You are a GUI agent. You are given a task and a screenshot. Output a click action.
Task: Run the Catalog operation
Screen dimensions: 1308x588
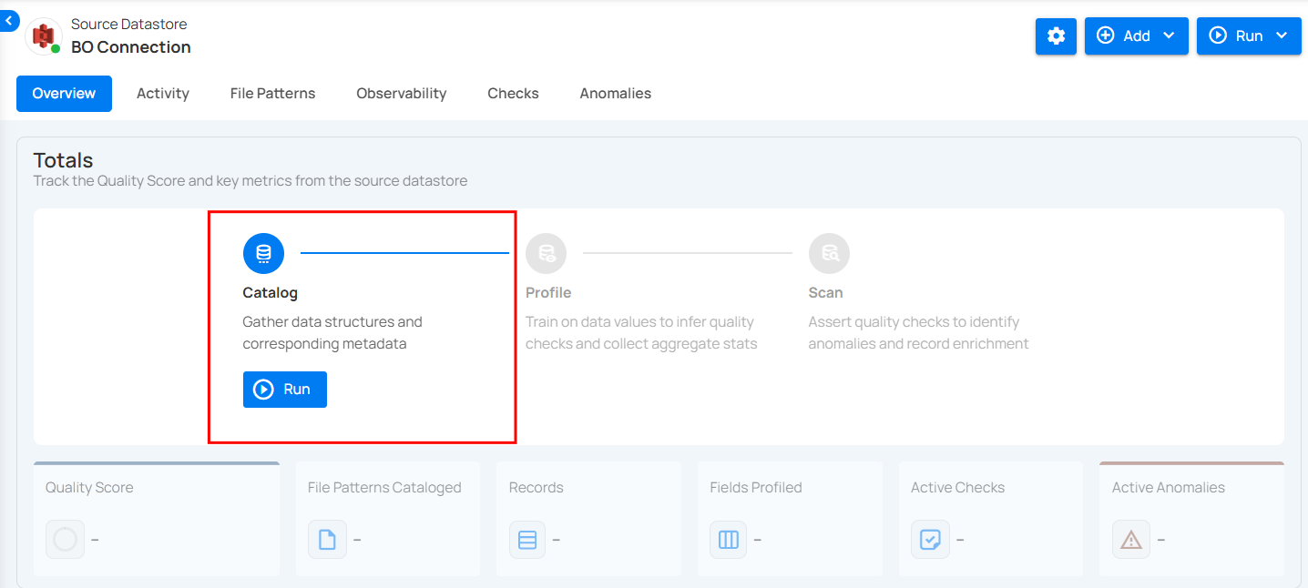[x=284, y=390]
